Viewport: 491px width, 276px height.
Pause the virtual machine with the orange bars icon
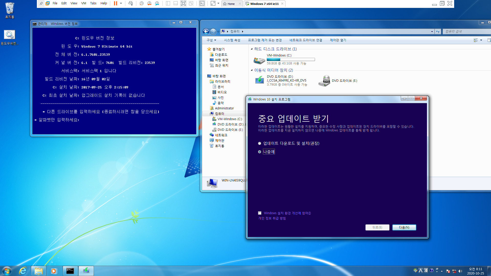[116, 4]
